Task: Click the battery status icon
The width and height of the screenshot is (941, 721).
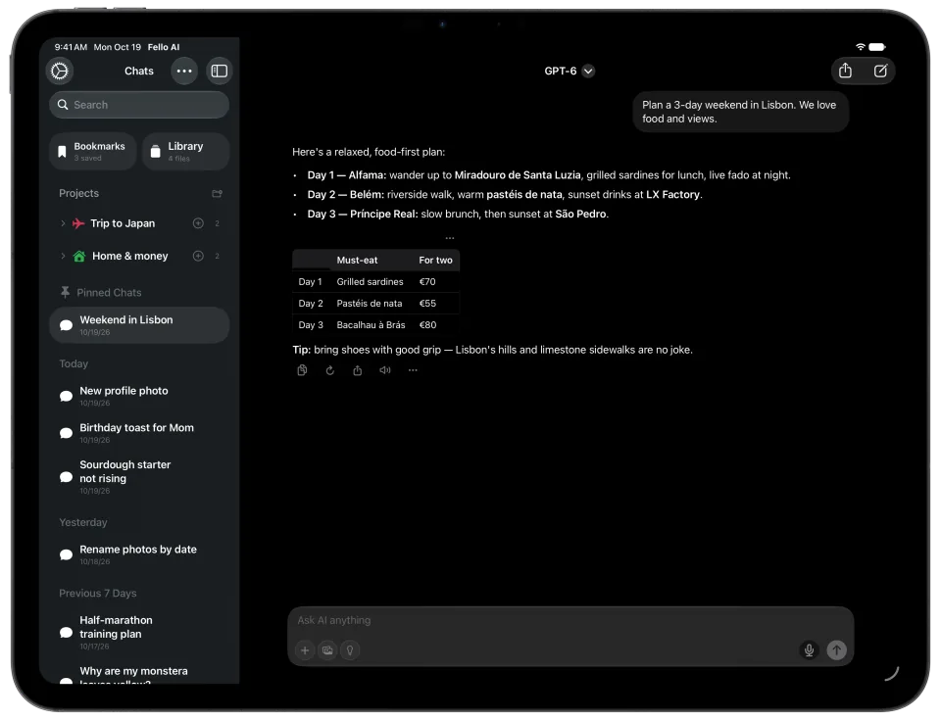Action: pyautogui.click(x=876, y=47)
